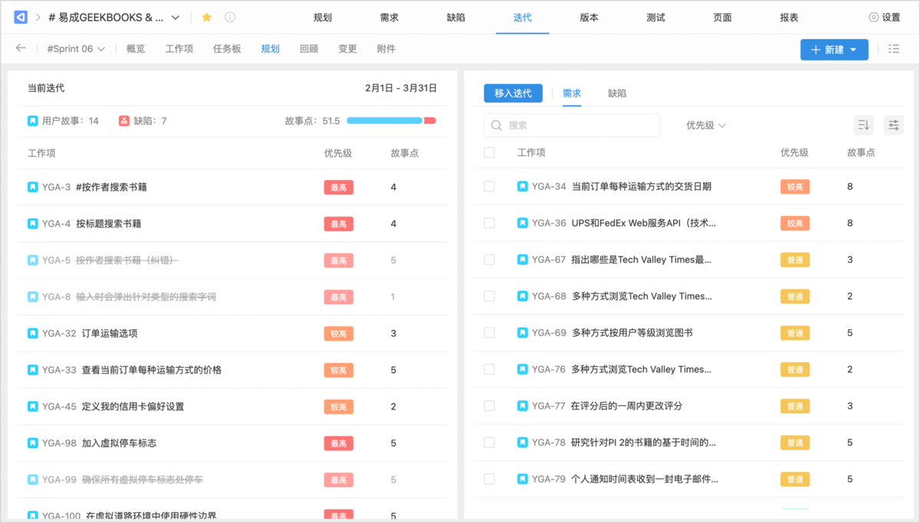Click the story points progress bar
The width and height of the screenshot is (920, 523).
391,121
